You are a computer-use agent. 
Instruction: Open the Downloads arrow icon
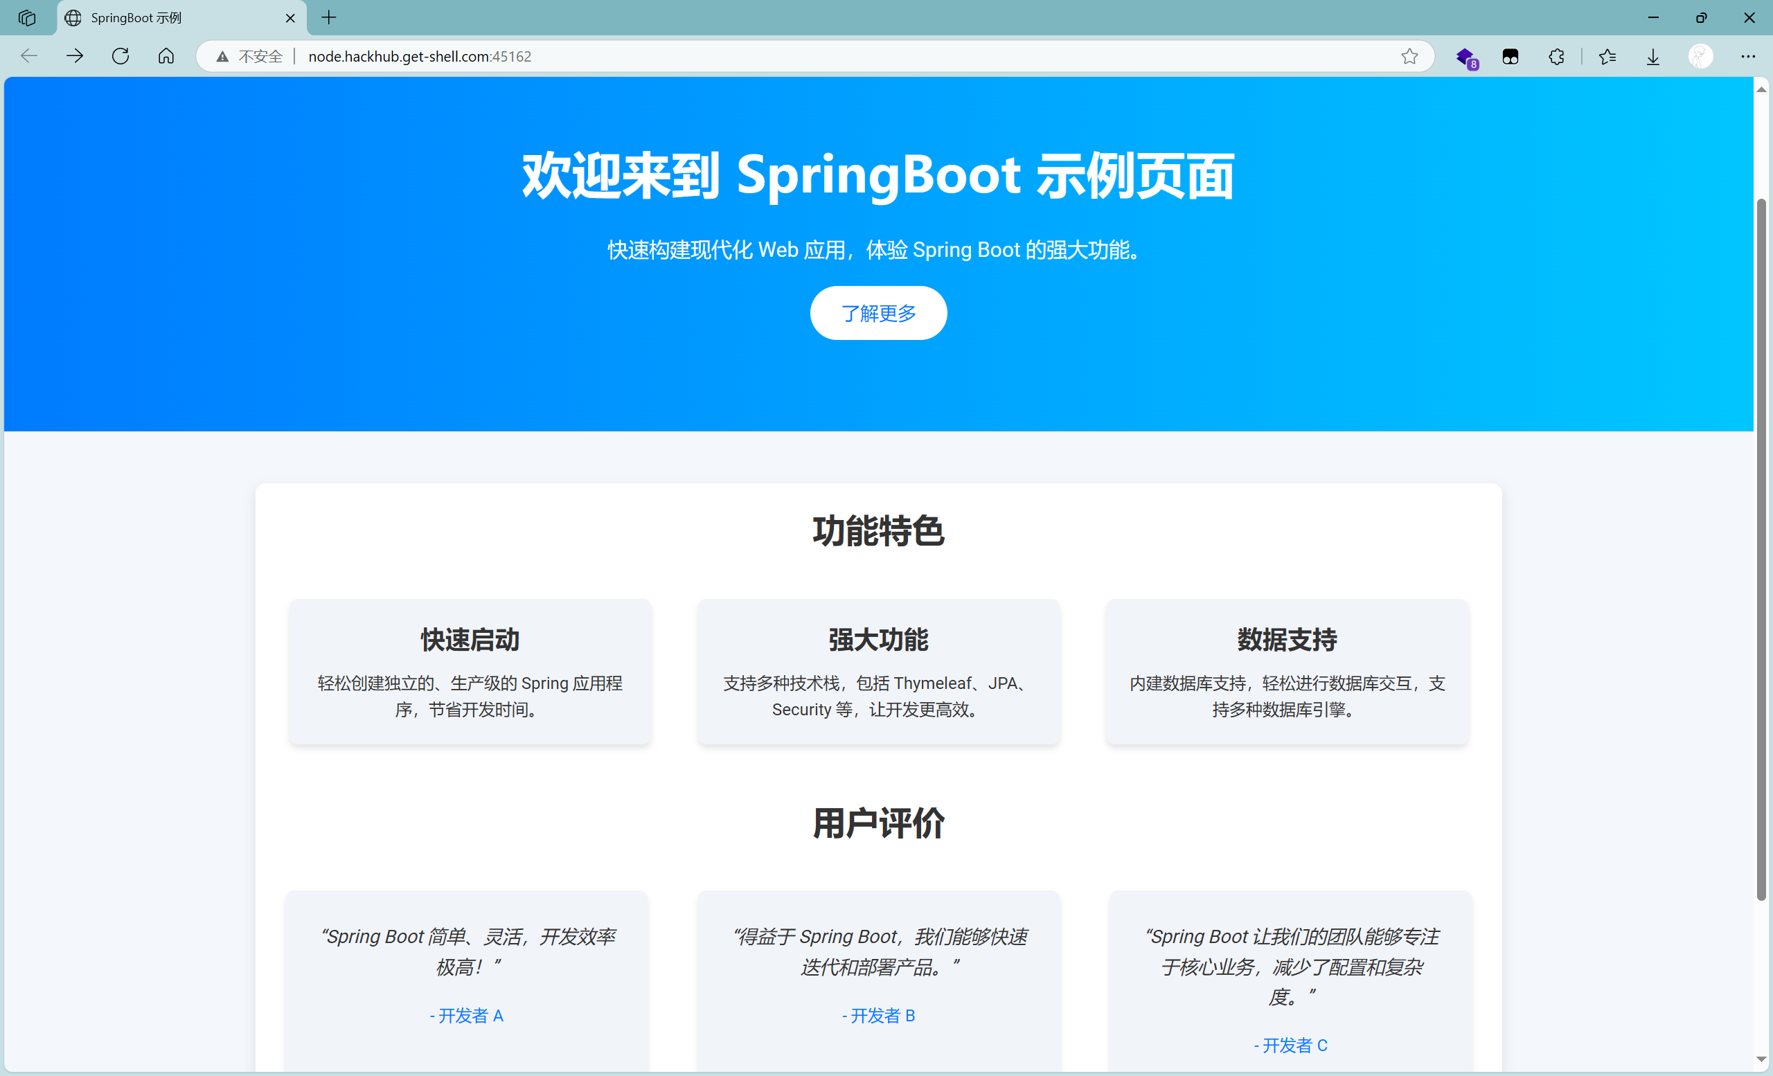coord(1652,57)
